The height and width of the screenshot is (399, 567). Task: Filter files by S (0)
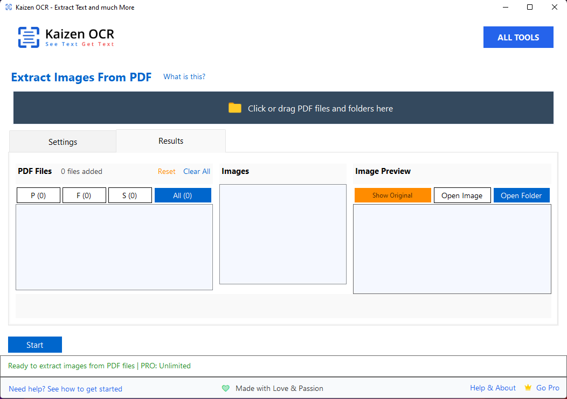point(130,195)
